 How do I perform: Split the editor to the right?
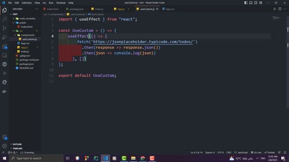pyautogui.click(x=280, y=9)
